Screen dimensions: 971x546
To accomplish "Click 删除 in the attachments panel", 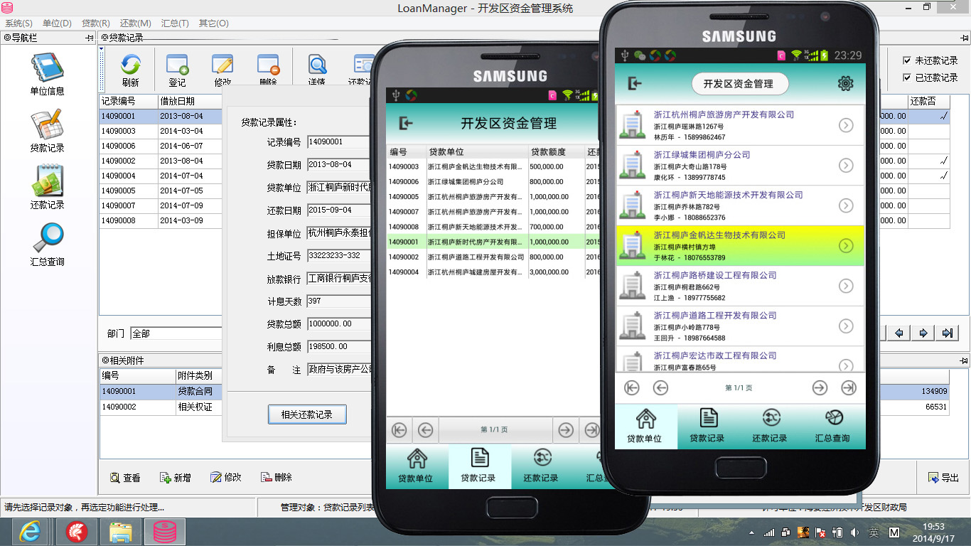I will click(x=277, y=478).
